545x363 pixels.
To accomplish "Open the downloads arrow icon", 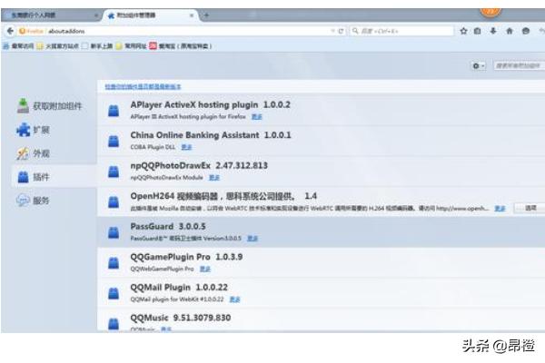I will pyautogui.click(x=493, y=31).
